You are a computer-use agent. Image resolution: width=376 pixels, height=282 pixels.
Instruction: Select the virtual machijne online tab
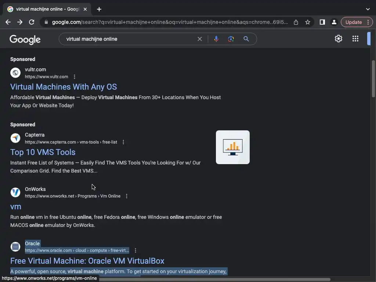point(47,9)
